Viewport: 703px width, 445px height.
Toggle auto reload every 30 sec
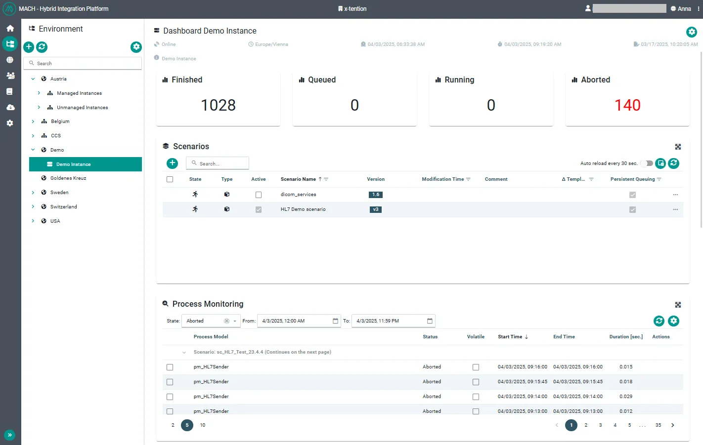pos(647,163)
